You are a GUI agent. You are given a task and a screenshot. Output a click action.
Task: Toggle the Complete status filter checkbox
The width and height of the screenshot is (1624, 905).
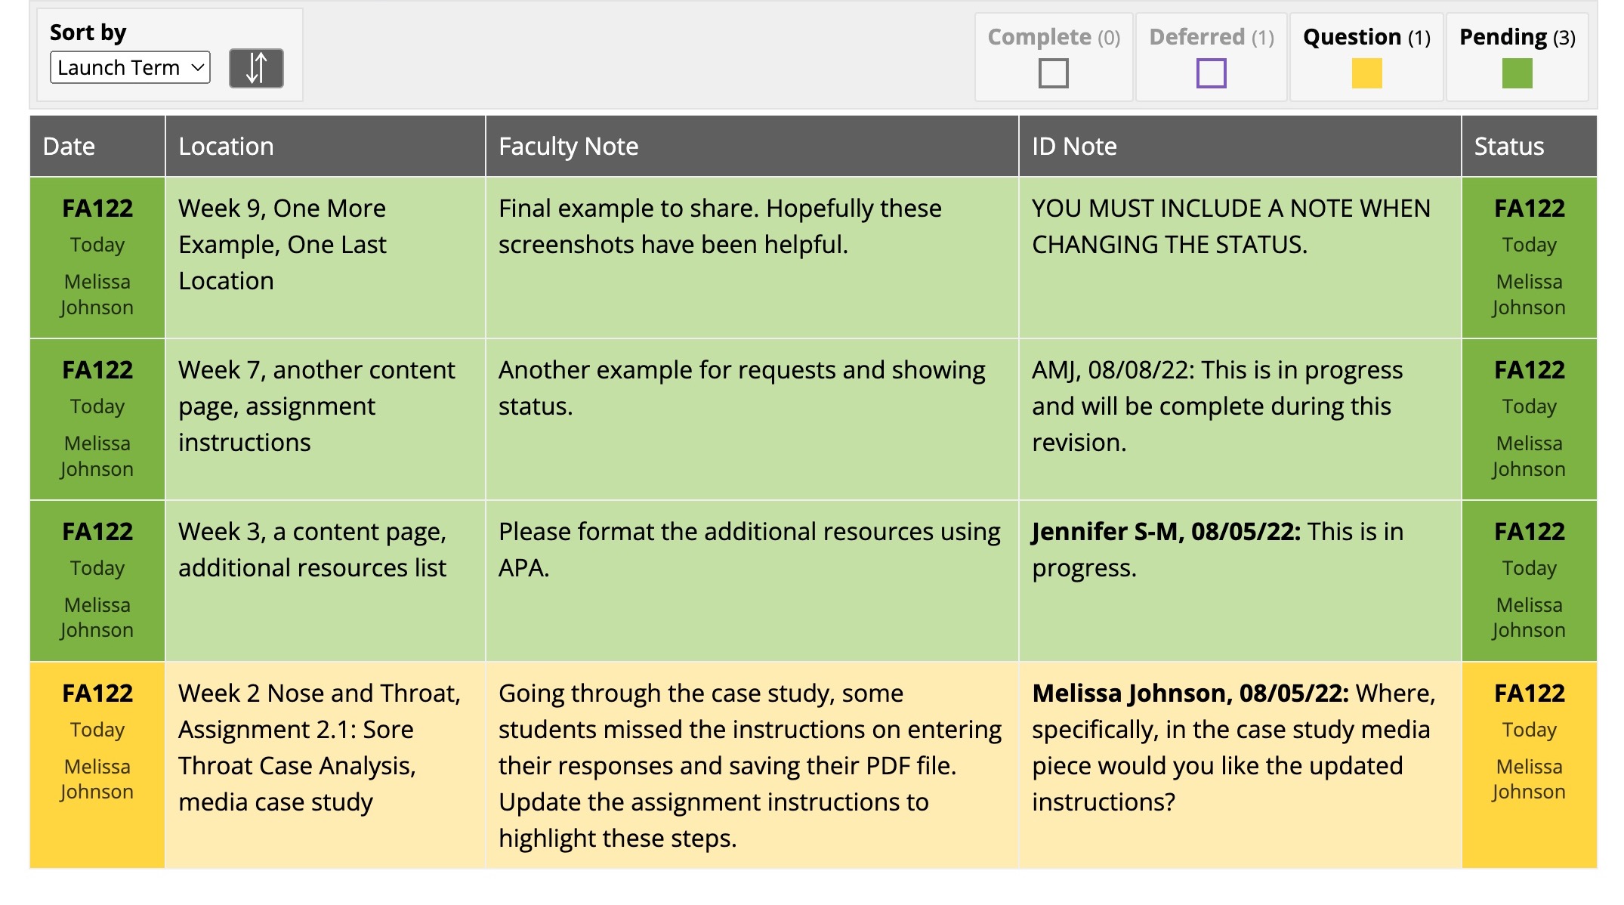(1053, 73)
